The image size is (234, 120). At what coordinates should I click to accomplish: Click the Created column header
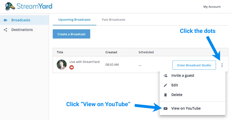(111, 52)
